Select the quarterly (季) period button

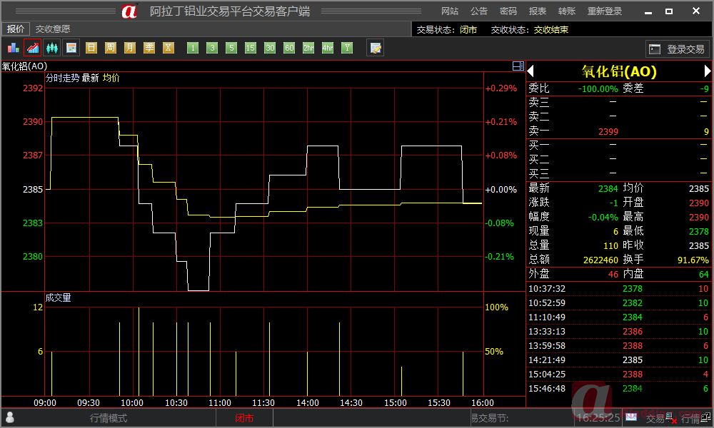coord(149,48)
